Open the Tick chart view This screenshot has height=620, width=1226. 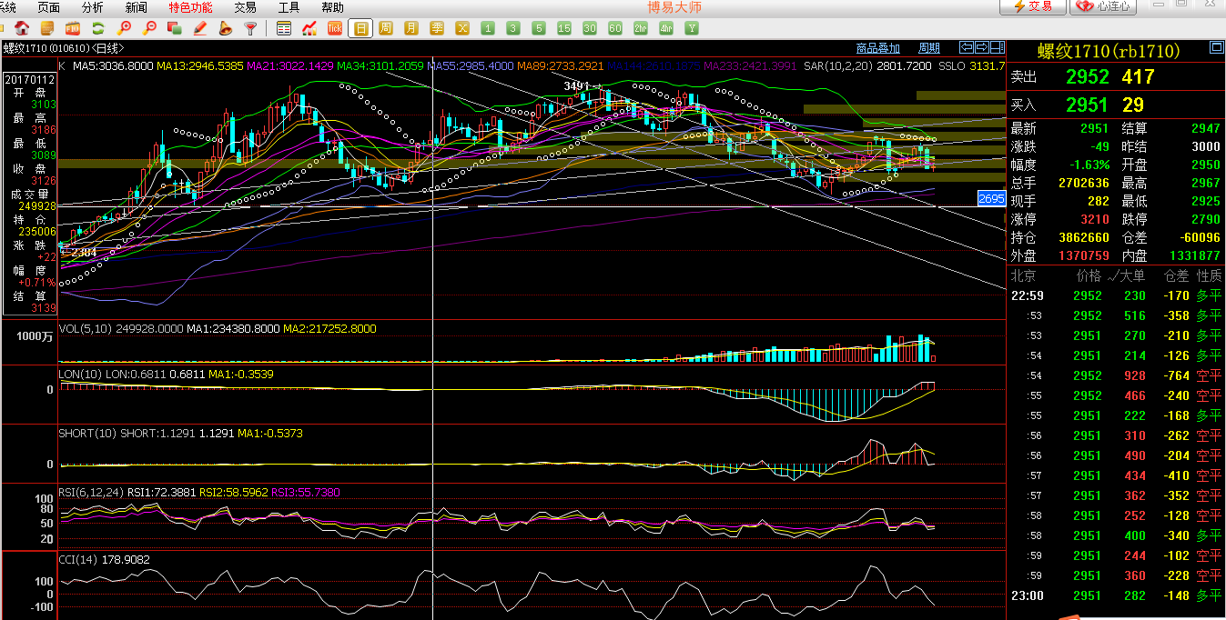tap(335, 28)
